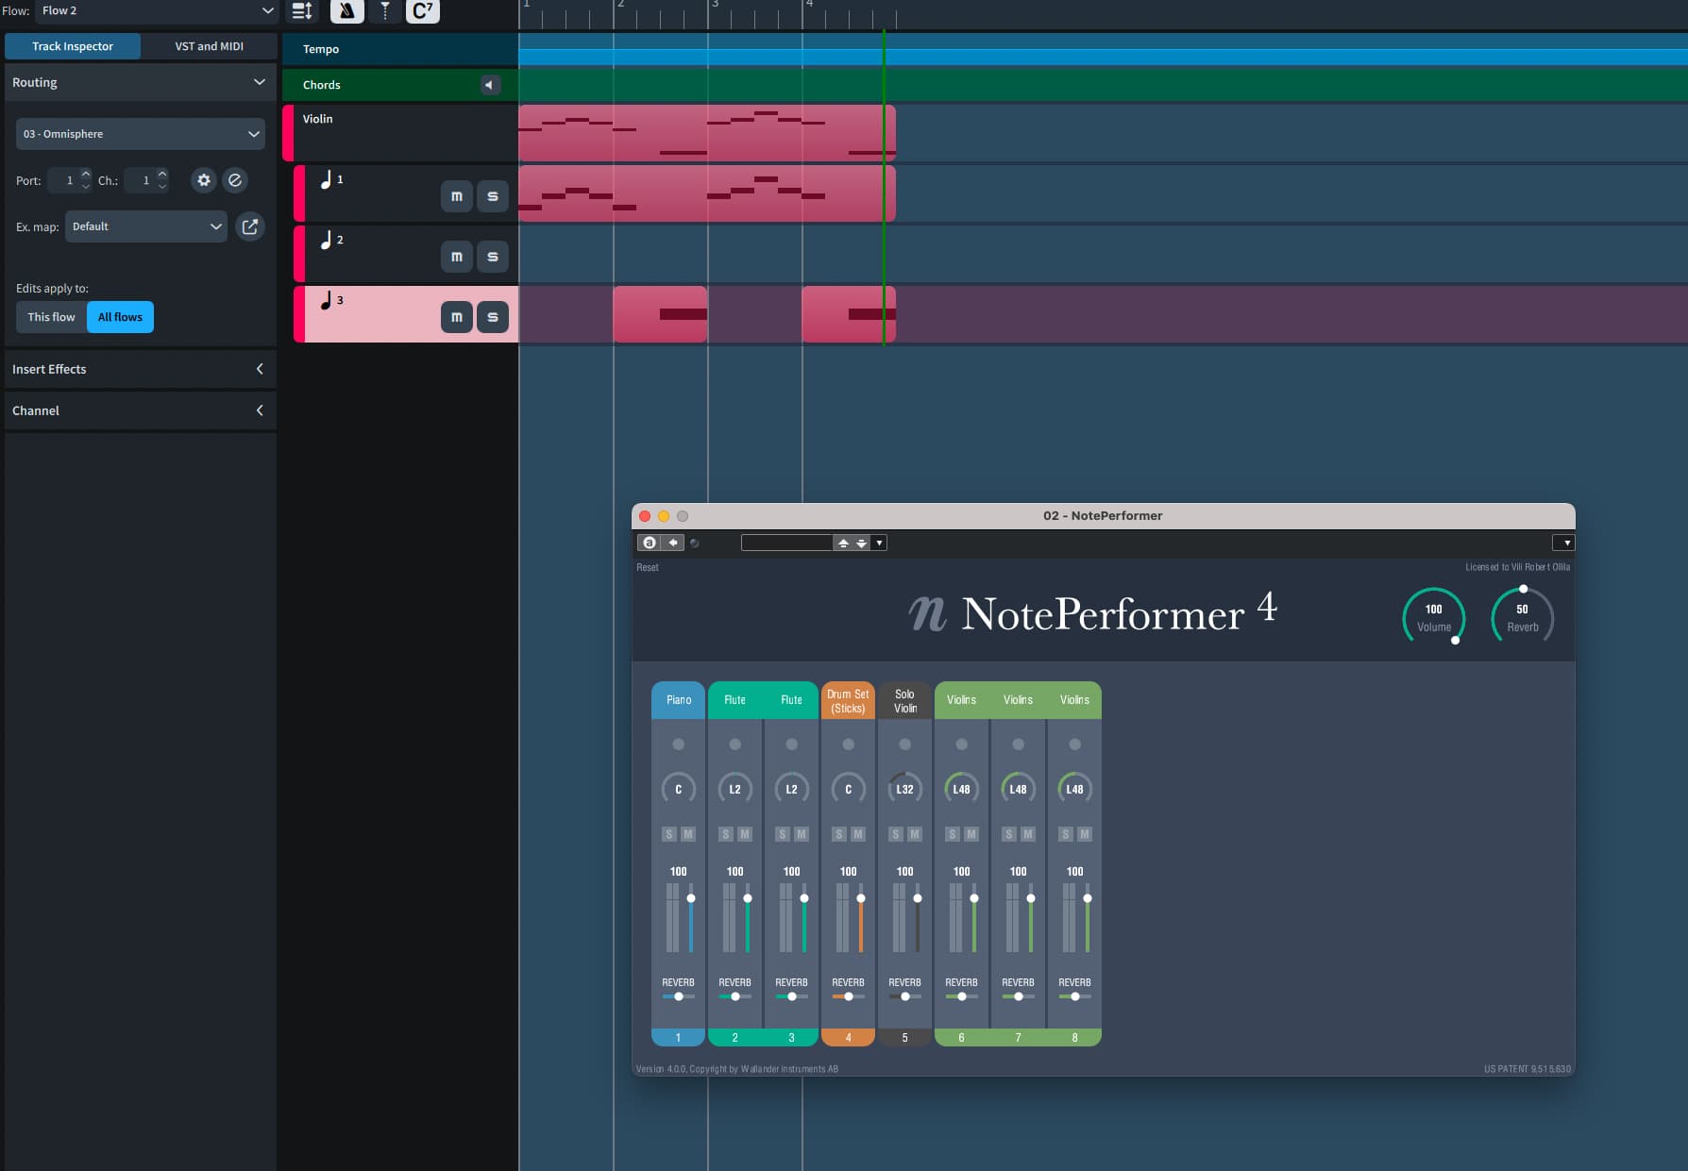Select 'All flows' for edits
Screen dimensions: 1688x1171
tap(120, 317)
